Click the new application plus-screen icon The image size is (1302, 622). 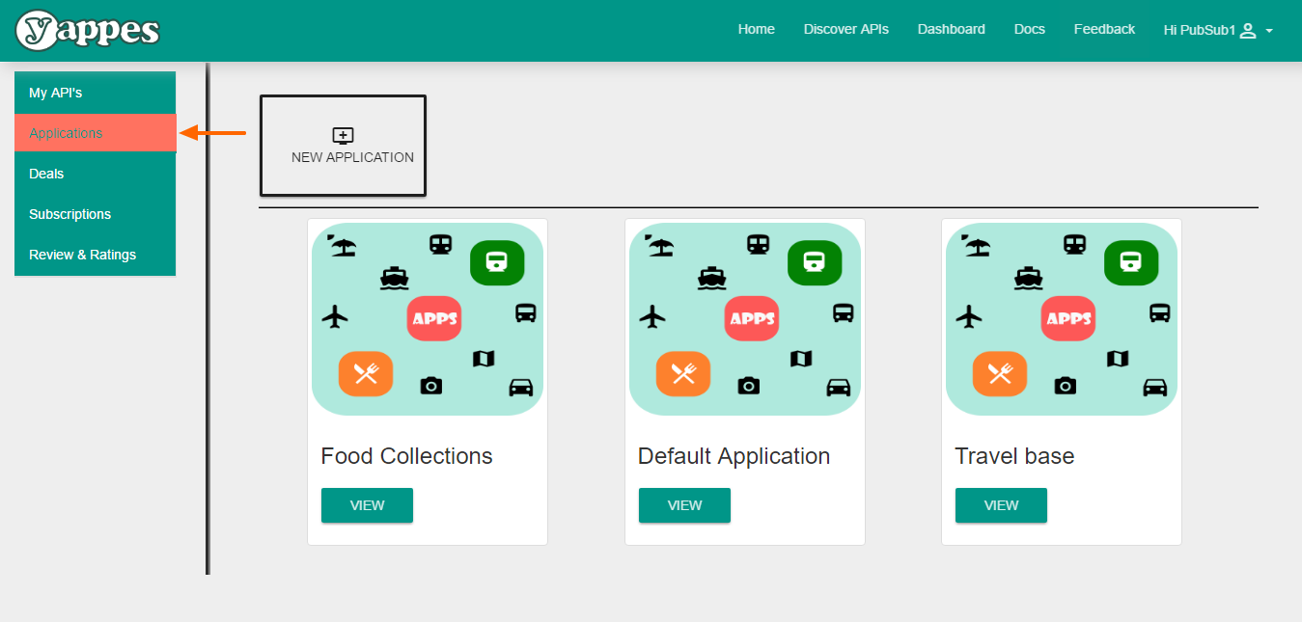coord(343,136)
